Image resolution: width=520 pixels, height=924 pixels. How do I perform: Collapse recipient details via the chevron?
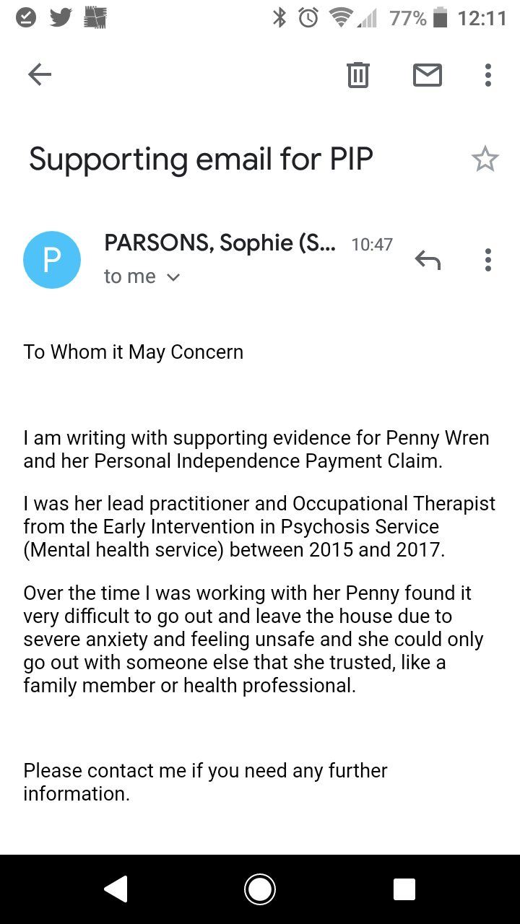173,276
